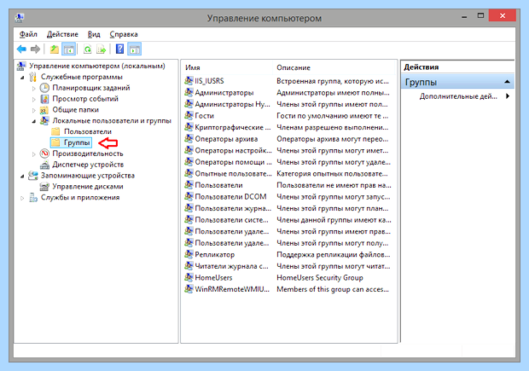Click the Up one level folder icon
The width and height of the screenshot is (529, 371).
click(x=55, y=49)
